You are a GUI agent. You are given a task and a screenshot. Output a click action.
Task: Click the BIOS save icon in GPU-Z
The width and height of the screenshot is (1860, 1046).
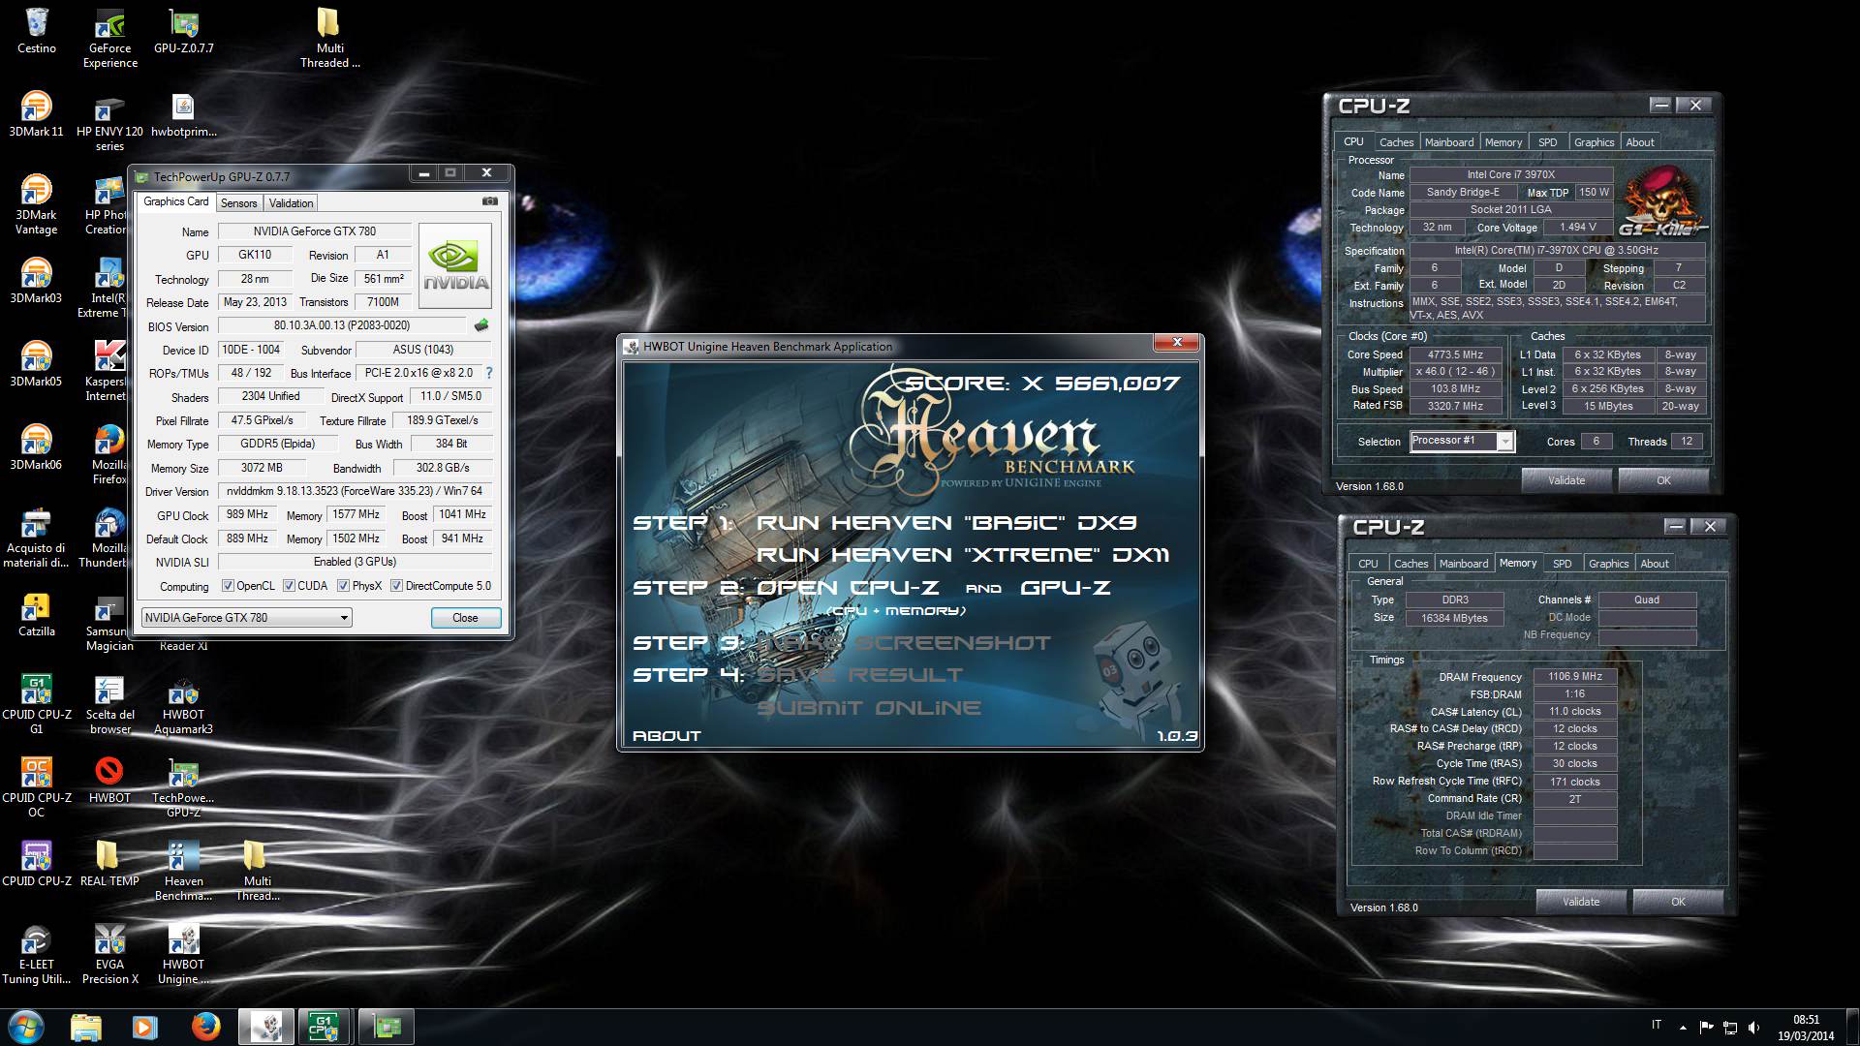click(481, 325)
